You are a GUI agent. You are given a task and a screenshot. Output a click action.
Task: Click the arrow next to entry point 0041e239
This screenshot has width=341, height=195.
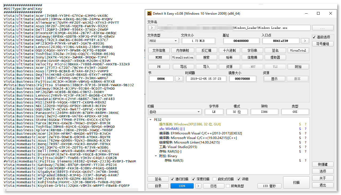tap(305, 41)
